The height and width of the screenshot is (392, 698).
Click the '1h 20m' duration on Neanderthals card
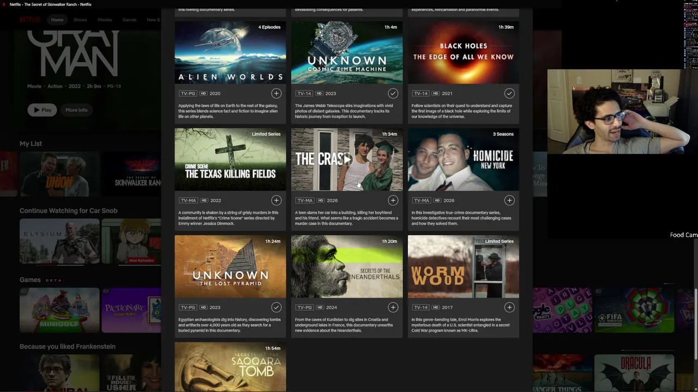pos(389,241)
